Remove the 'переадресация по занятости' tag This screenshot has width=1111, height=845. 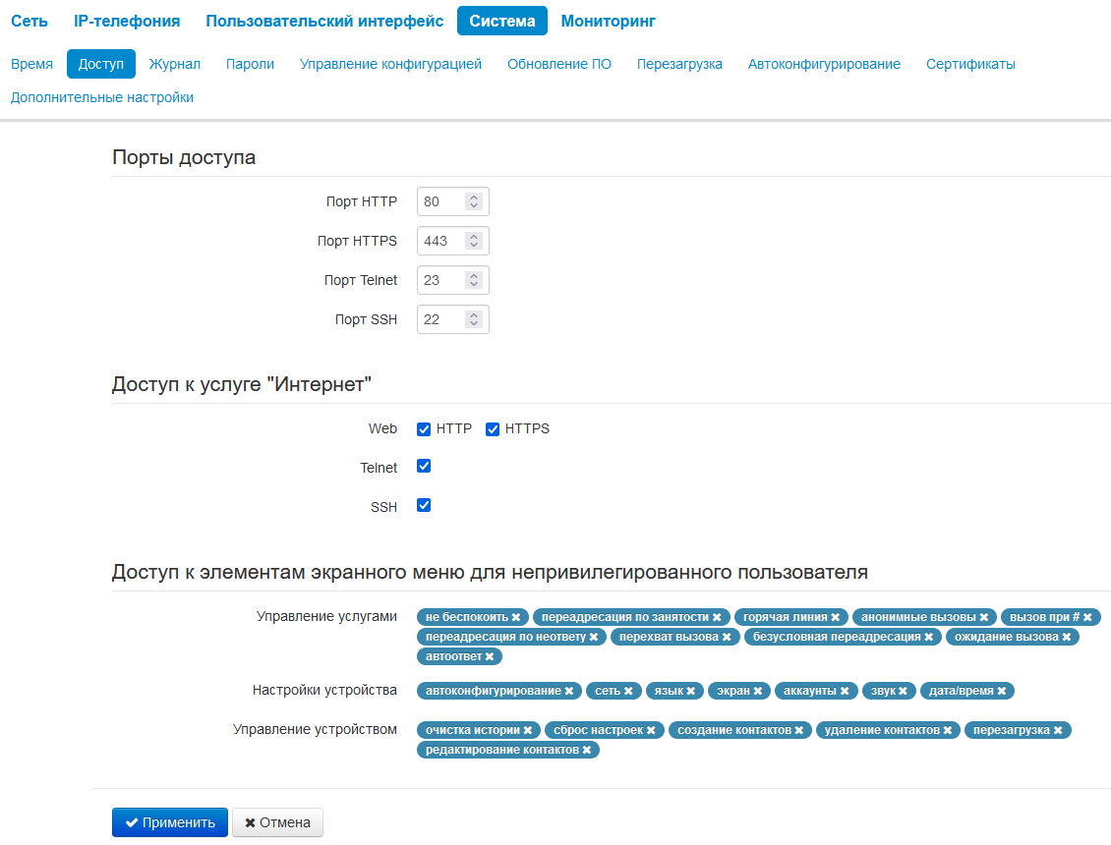pyautogui.click(x=717, y=618)
